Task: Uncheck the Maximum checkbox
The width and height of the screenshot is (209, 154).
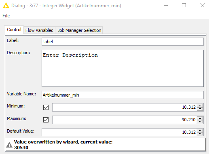Action: pos(46,120)
